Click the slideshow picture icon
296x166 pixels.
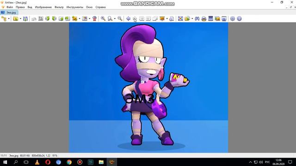coord(217,18)
